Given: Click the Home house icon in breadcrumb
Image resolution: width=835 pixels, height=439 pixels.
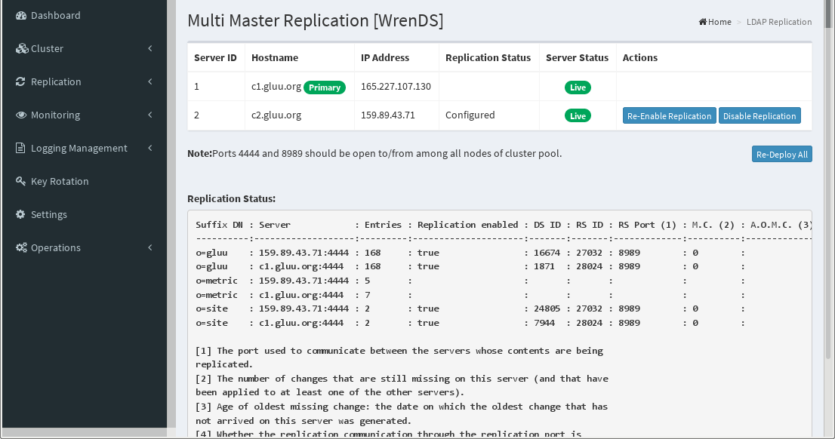Looking at the screenshot, I should (703, 22).
